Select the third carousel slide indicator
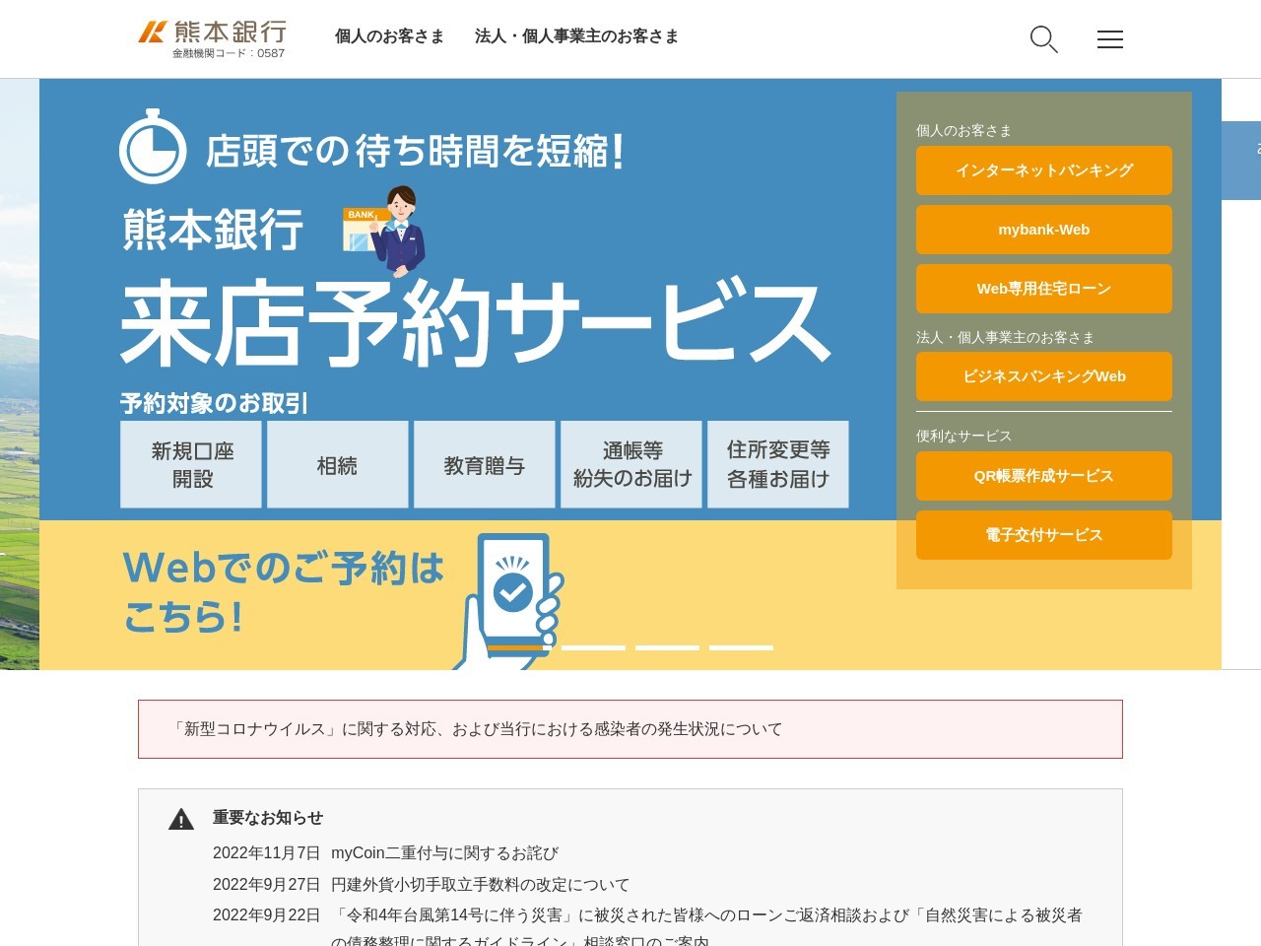 click(x=667, y=647)
